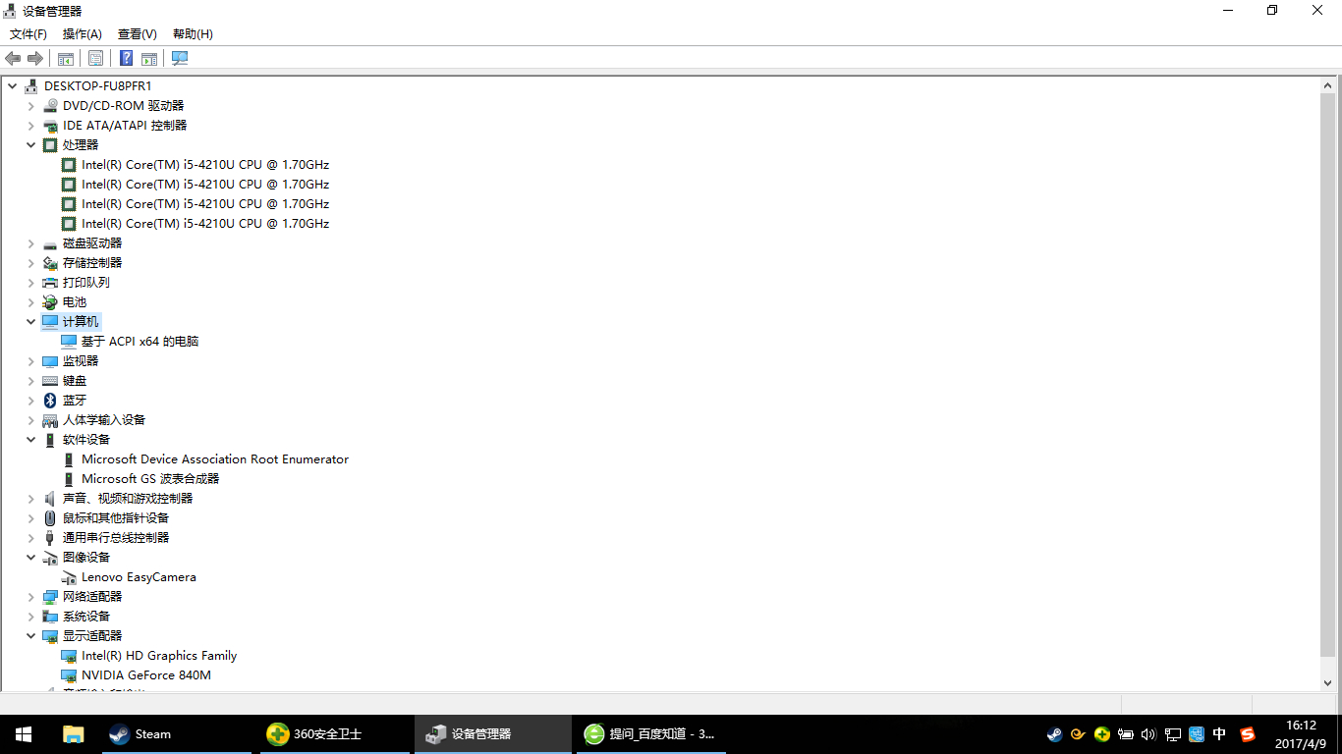The image size is (1342, 754).
Task: Click the Back arrow in the toolbar
Action: pos(13,58)
